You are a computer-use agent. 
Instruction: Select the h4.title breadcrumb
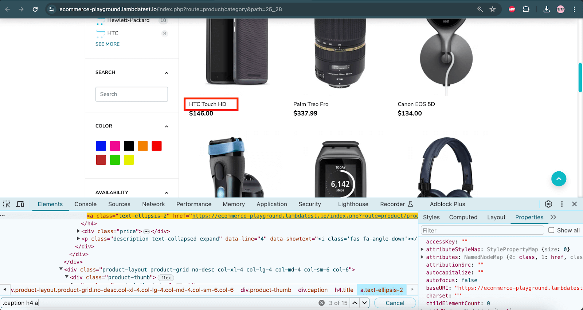pos(344,290)
